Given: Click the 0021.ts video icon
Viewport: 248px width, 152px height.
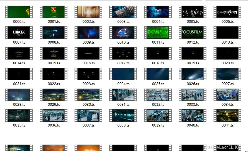Looking at the screenshot, I should [x=19, y=74].
